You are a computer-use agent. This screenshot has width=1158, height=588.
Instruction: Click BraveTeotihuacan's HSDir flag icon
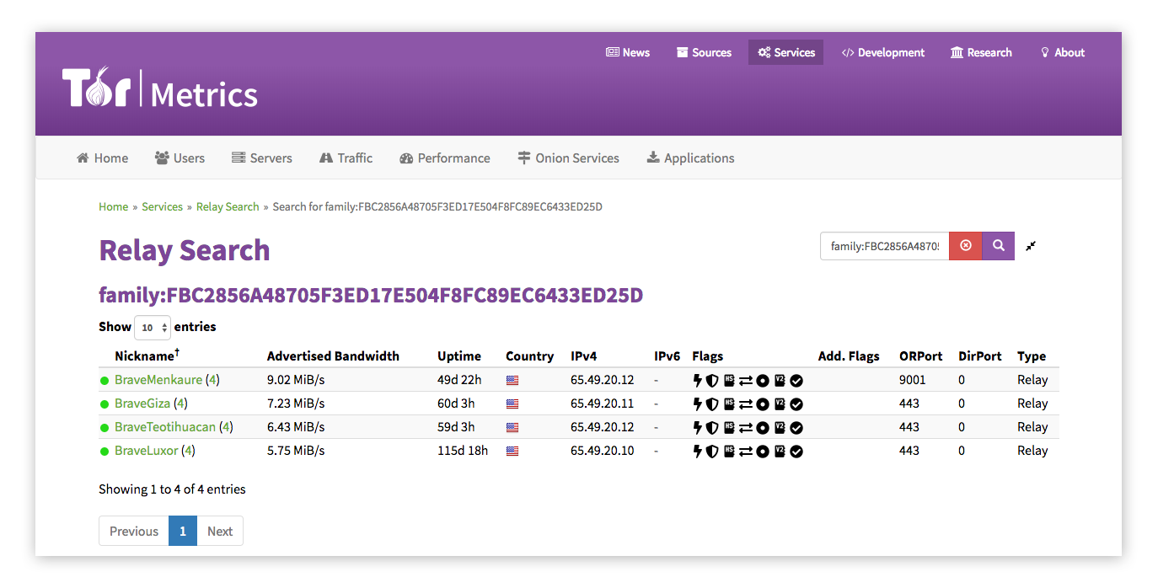729,427
